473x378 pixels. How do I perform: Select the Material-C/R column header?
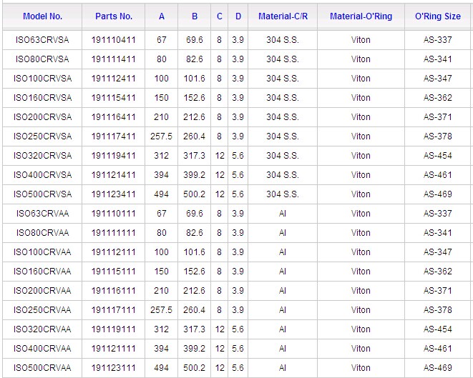pos(283,16)
